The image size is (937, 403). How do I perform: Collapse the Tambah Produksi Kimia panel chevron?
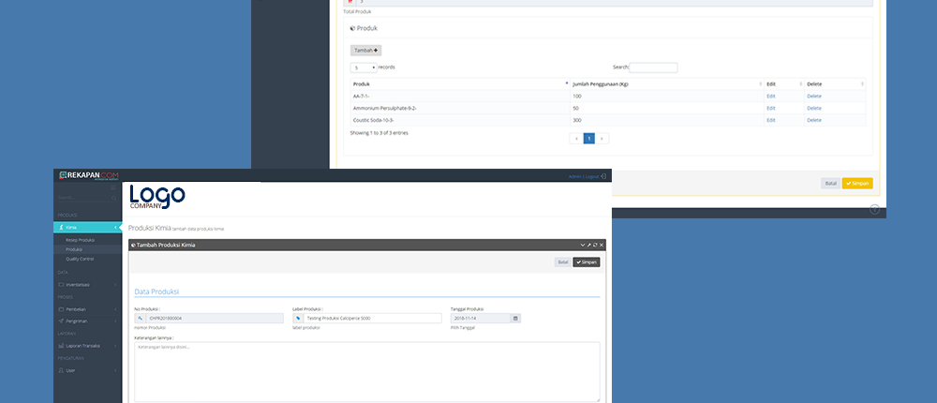click(x=582, y=246)
